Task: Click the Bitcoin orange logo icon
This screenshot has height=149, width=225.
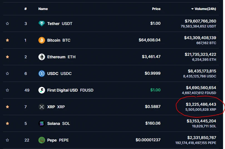Action: (42, 40)
